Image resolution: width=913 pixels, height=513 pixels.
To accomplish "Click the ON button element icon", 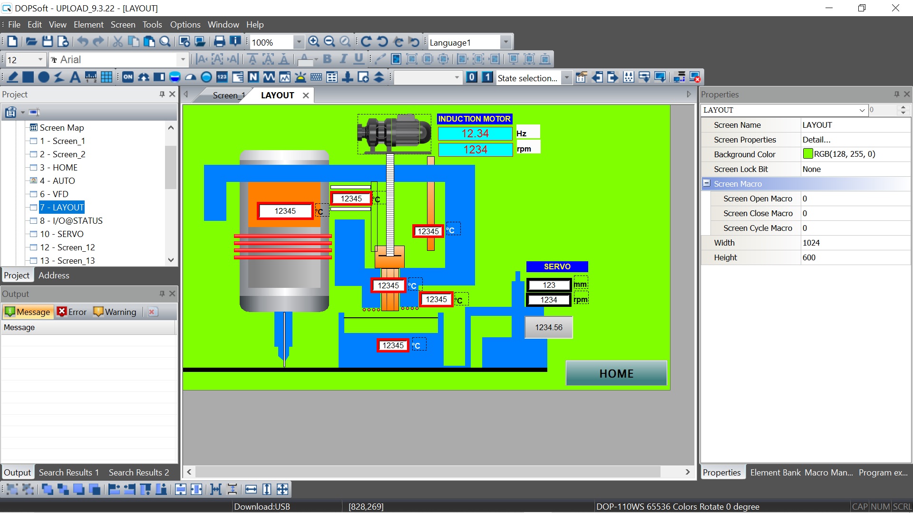I will click(x=128, y=77).
